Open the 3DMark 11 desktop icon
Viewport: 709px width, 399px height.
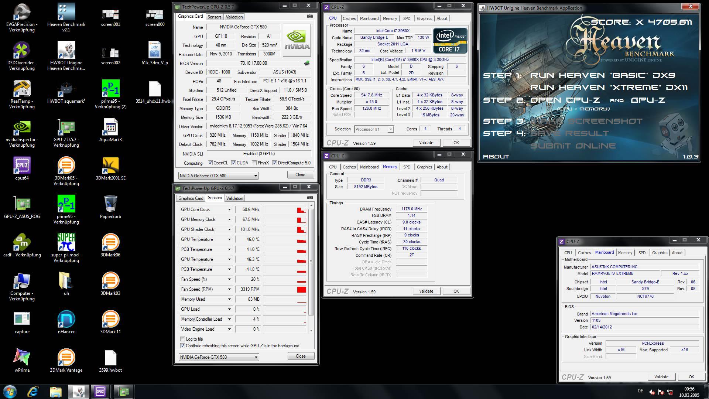(110, 322)
